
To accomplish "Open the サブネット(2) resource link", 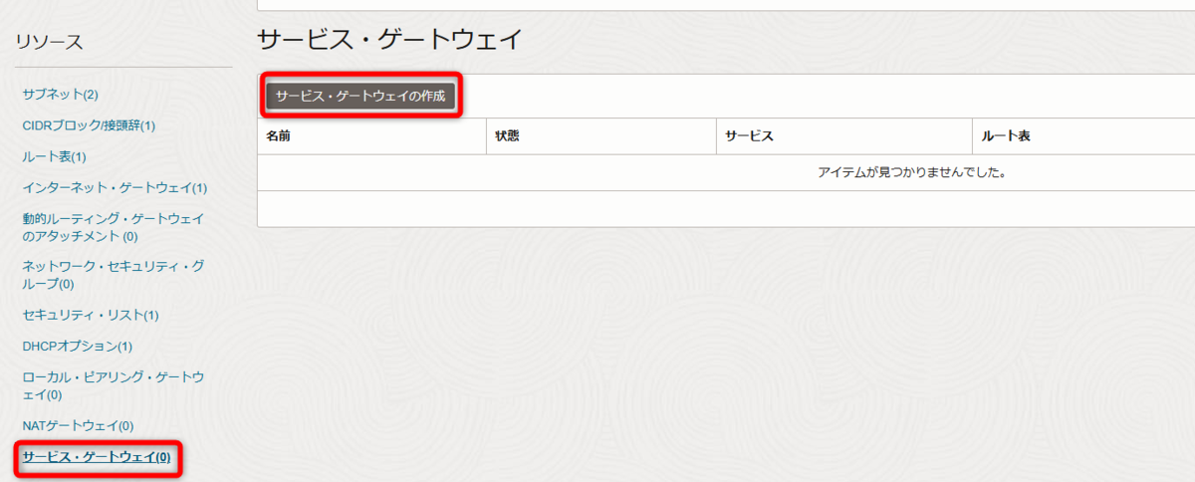I will click(60, 94).
